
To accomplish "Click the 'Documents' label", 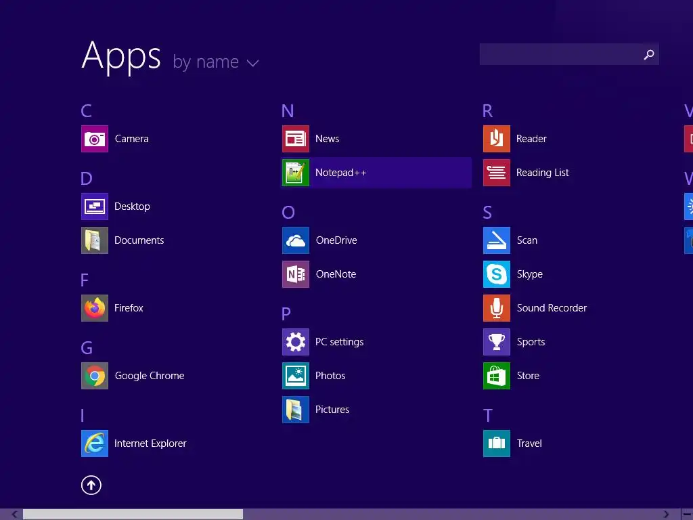I will pyautogui.click(x=139, y=240).
